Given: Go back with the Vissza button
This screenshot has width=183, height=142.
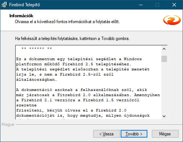Looking at the screenshot, I should click(x=106, y=134).
